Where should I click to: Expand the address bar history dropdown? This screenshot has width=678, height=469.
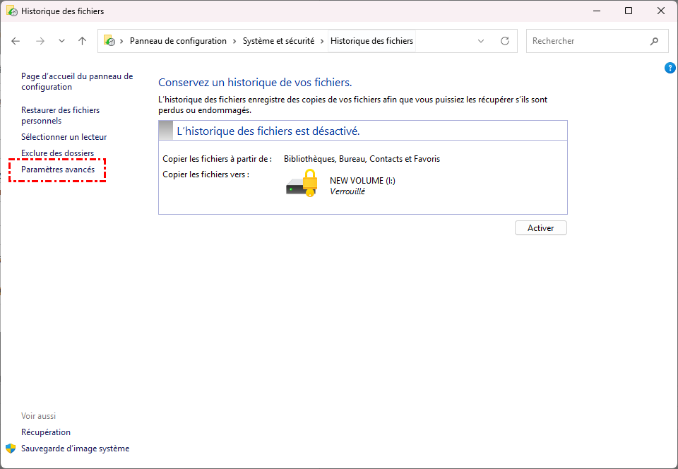pyautogui.click(x=481, y=41)
